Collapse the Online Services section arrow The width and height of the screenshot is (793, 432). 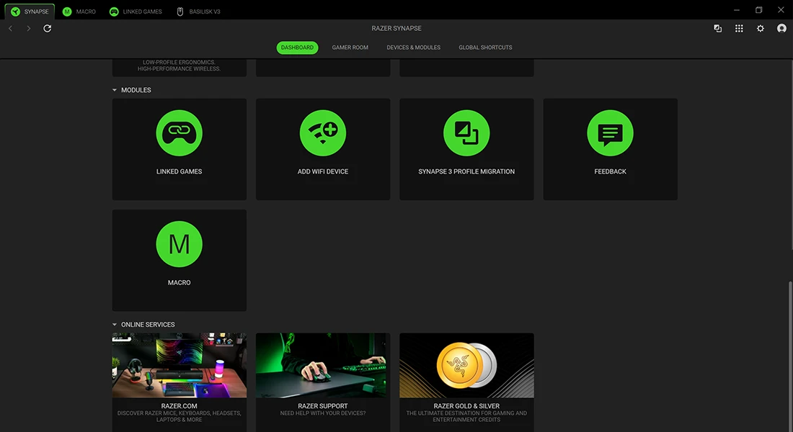tap(115, 325)
